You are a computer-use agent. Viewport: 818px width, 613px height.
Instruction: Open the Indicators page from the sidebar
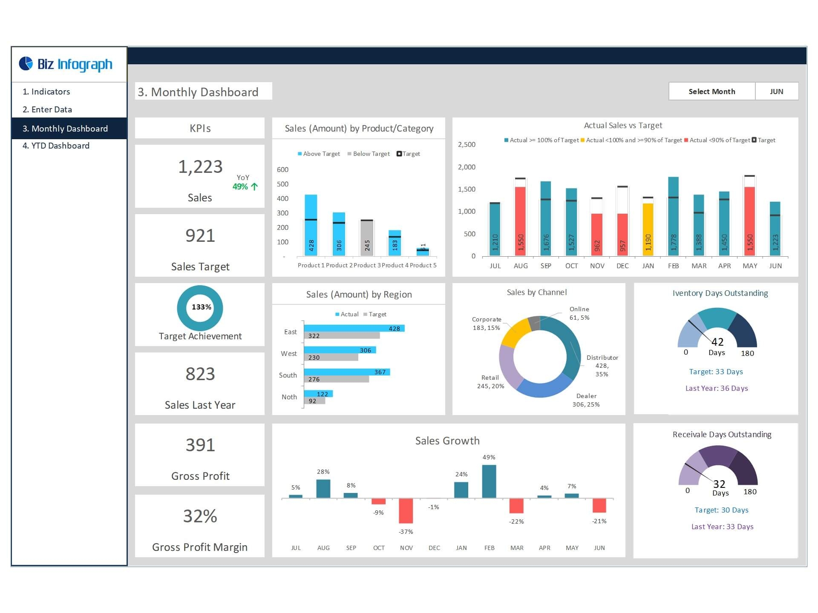[46, 91]
